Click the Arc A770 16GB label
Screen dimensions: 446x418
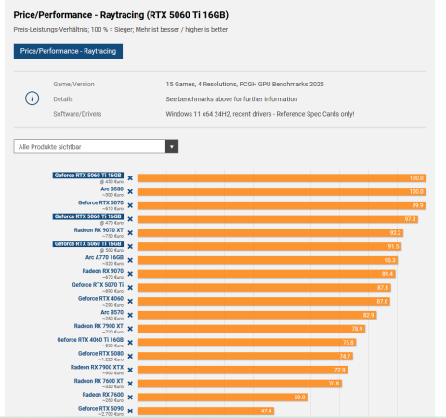coord(104,257)
